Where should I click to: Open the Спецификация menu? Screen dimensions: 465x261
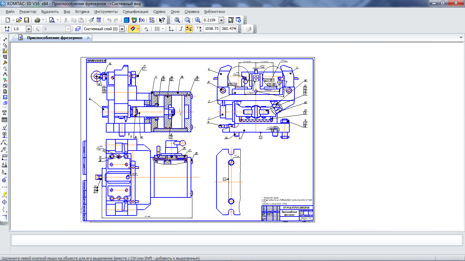(x=135, y=12)
